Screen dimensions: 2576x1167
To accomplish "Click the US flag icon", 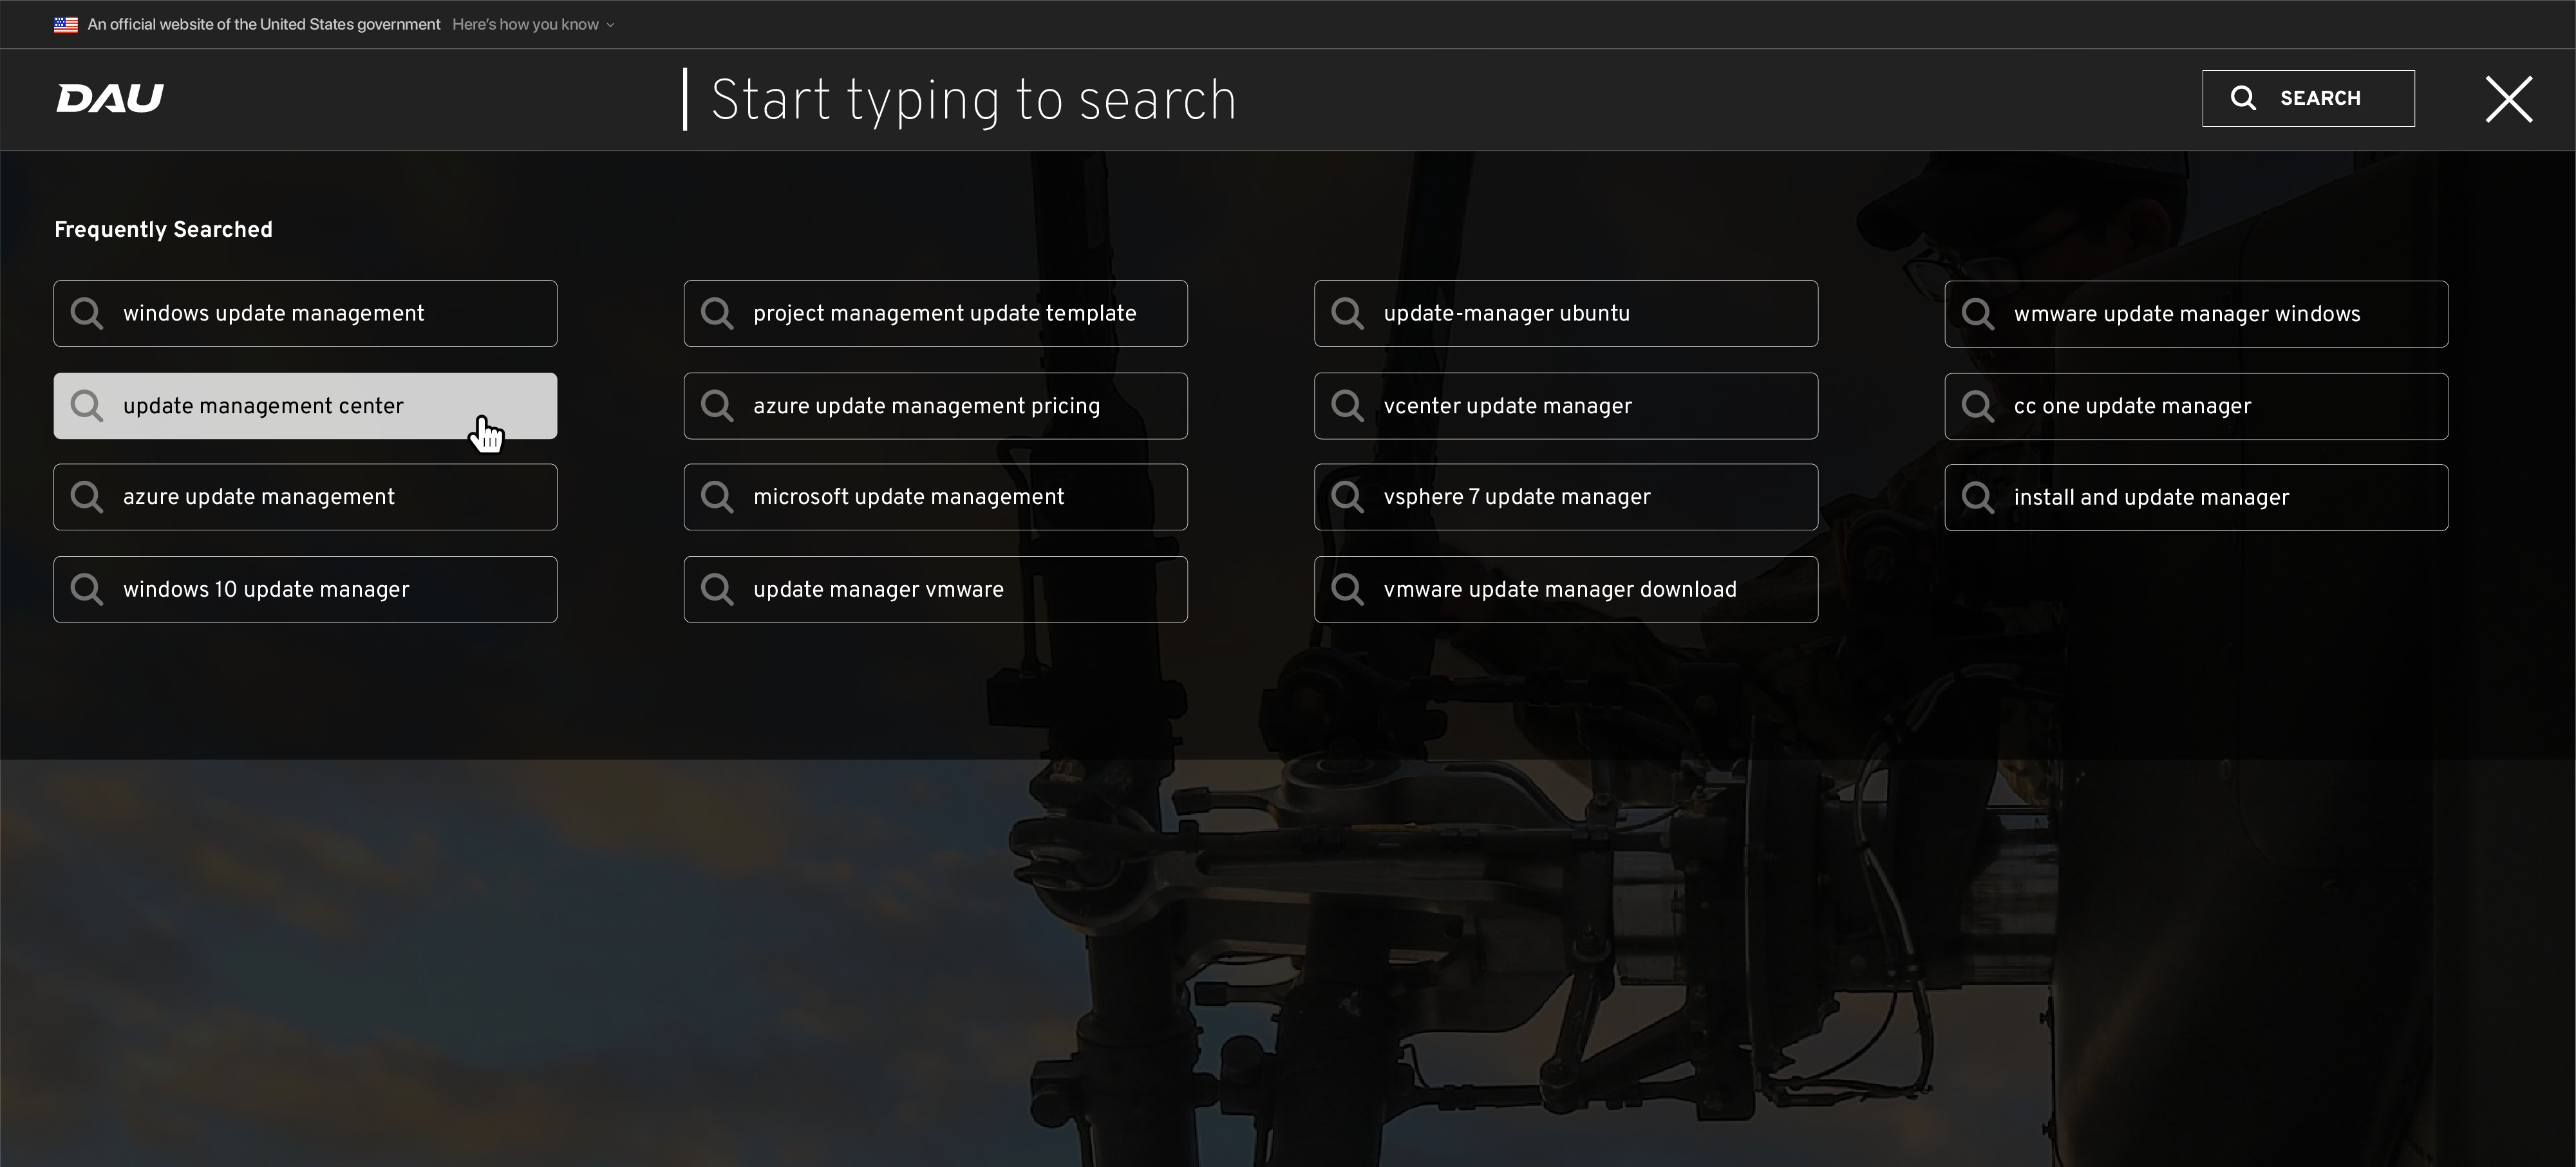I will (66, 24).
